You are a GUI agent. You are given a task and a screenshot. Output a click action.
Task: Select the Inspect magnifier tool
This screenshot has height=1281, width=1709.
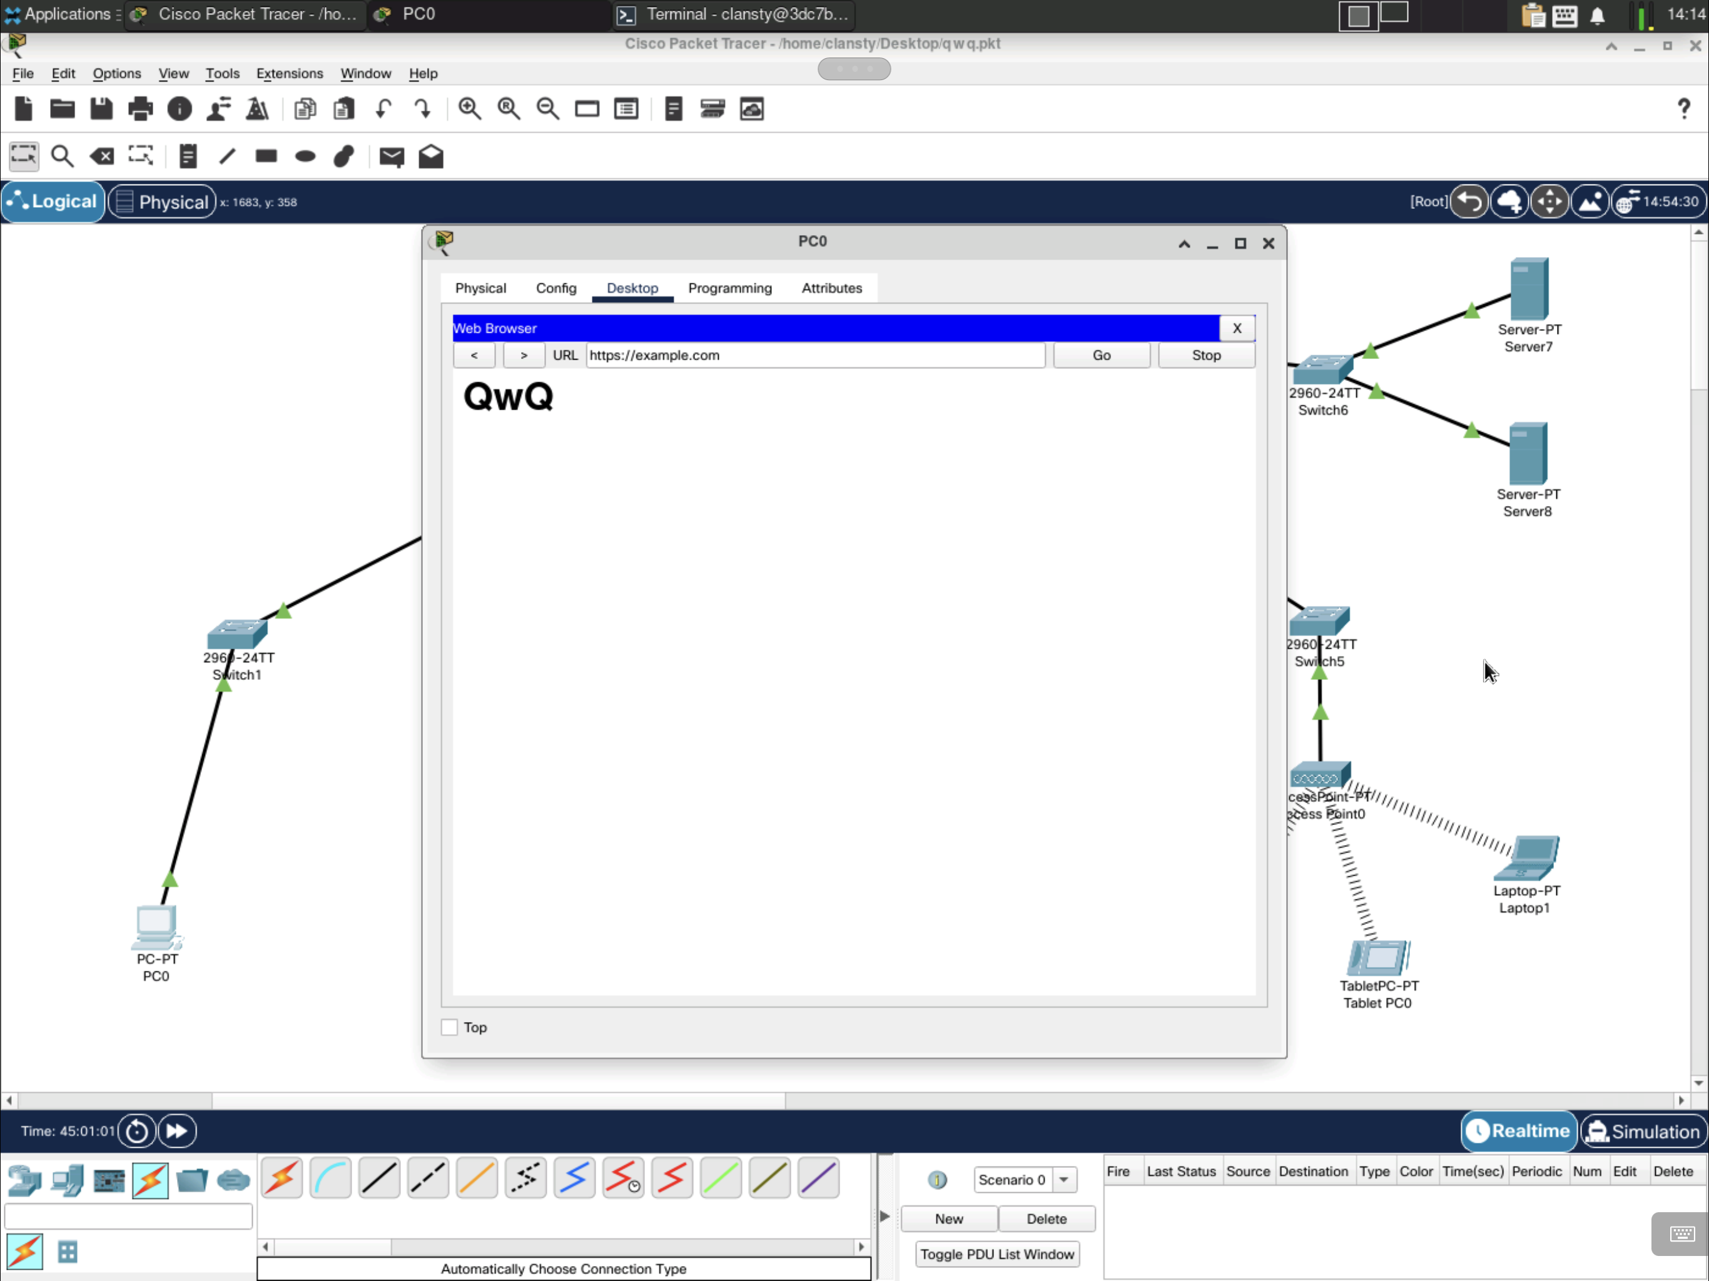[x=62, y=157]
